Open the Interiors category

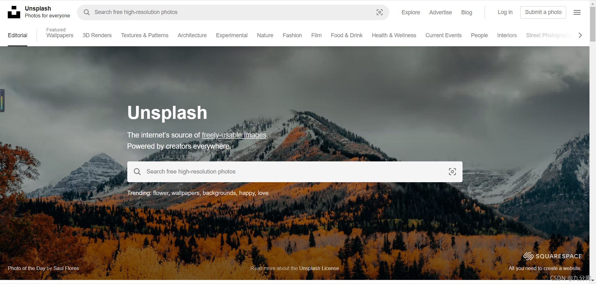507,35
